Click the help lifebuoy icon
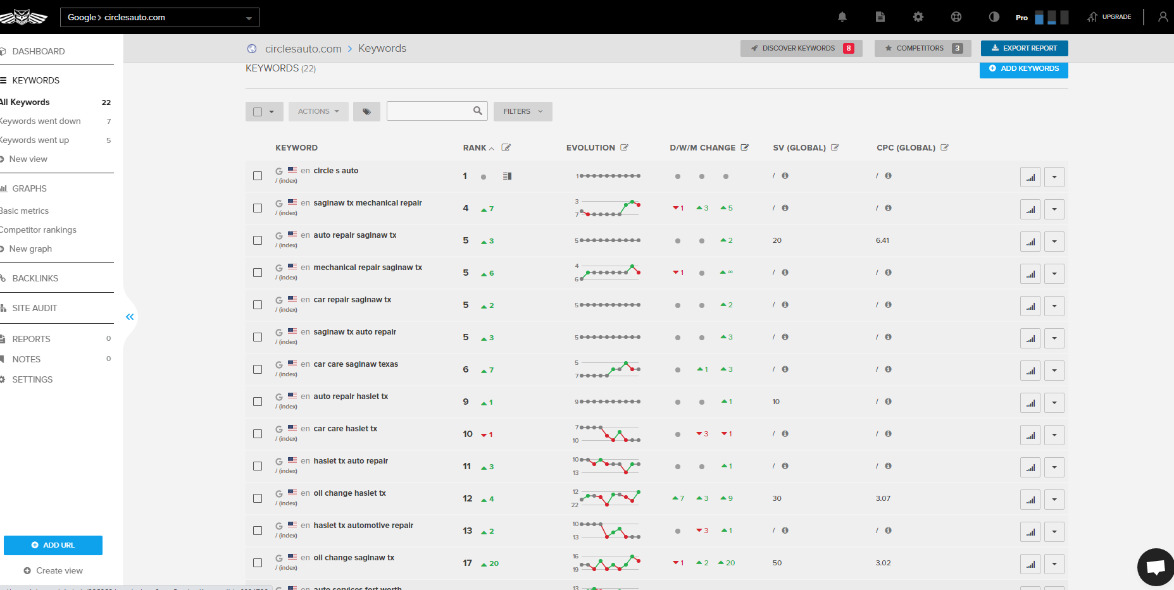Viewport: 1174px width, 590px height. [x=956, y=17]
